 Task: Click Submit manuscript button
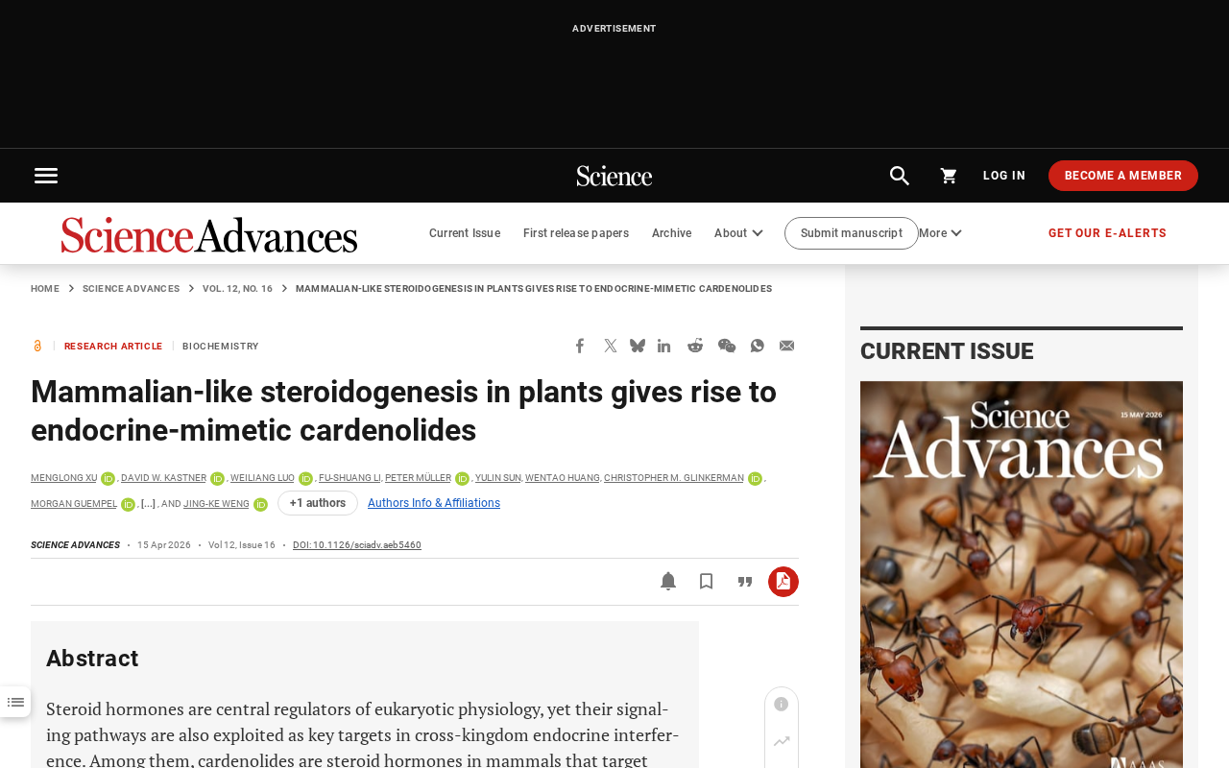point(852,233)
